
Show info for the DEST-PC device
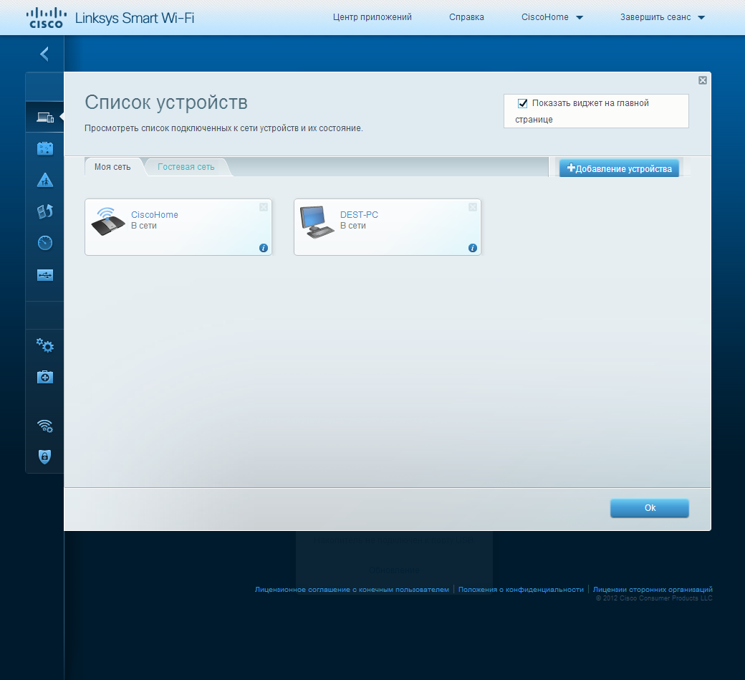click(473, 248)
